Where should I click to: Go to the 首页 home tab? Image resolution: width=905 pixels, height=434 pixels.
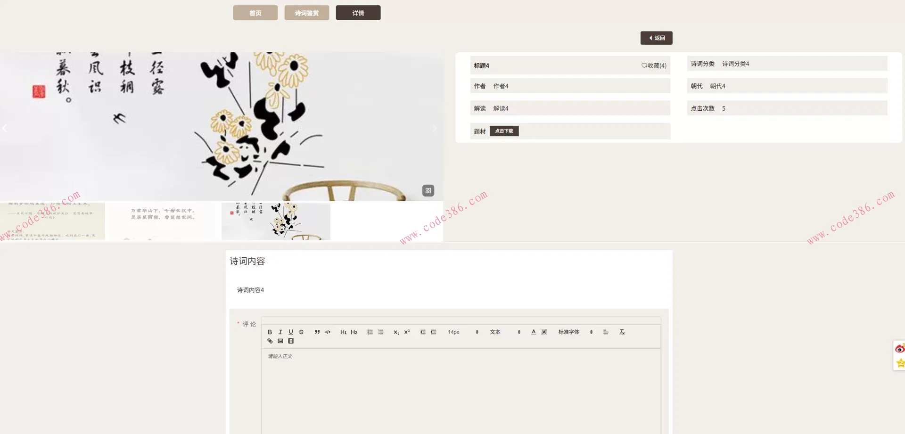click(255, 13)
